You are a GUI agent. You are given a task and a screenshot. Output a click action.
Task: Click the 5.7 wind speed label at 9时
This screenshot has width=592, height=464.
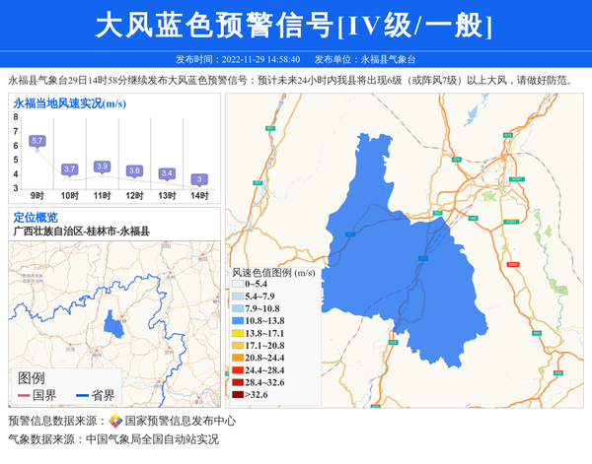pyautogui.click(x=37, y=141)
